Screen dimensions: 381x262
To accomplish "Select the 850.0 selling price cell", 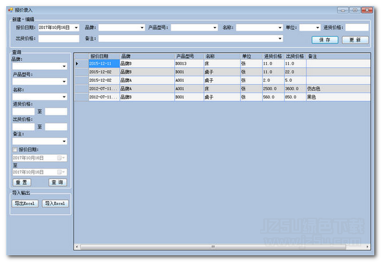I will tap(295, 97).
